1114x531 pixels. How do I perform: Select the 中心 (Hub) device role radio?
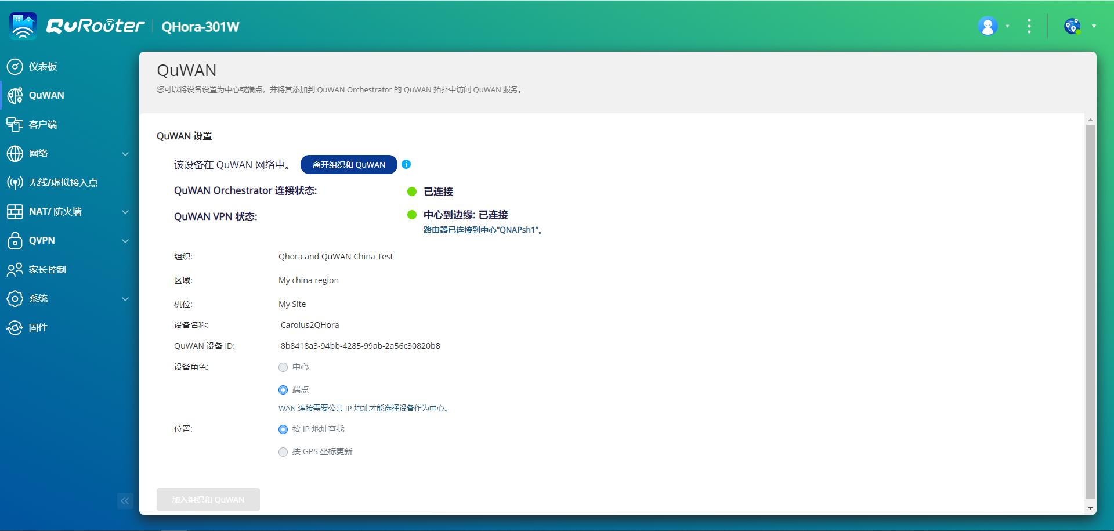pos(283,367)
